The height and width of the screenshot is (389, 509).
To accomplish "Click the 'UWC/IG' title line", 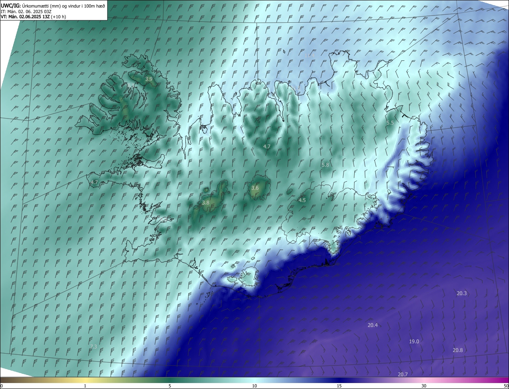I will click(53, 6).
